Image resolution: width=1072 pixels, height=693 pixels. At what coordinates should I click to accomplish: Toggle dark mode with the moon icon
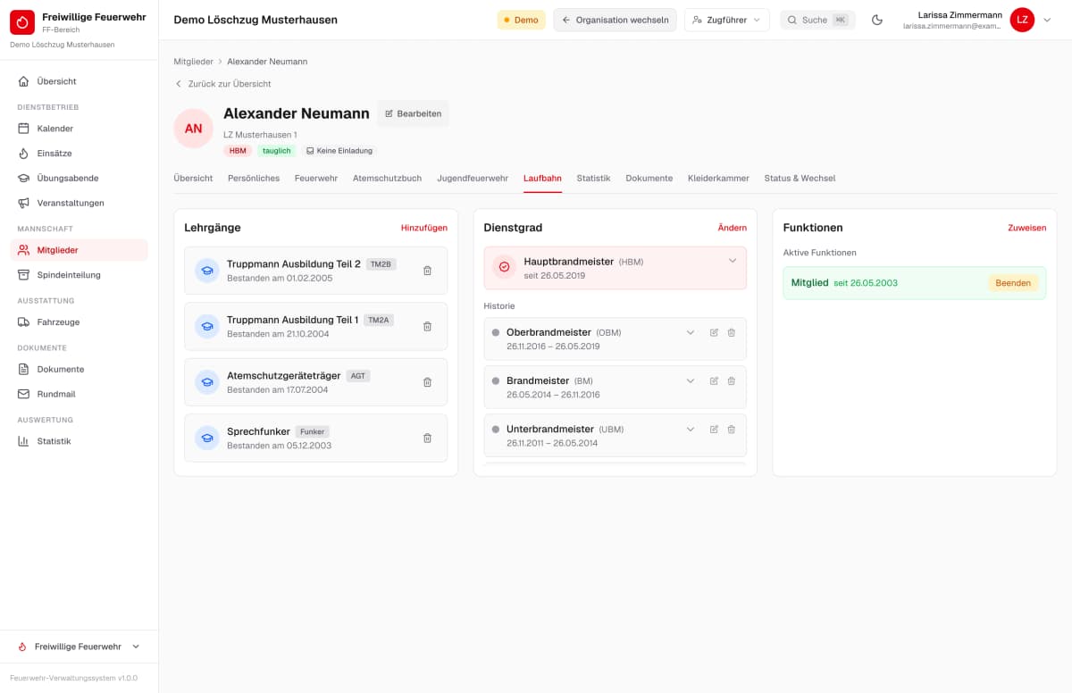pyautogui.click(x=877, y=20)
